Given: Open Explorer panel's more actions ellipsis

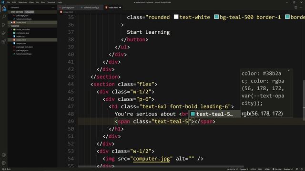Looking at the screenshot, I should tap(53, 8).
